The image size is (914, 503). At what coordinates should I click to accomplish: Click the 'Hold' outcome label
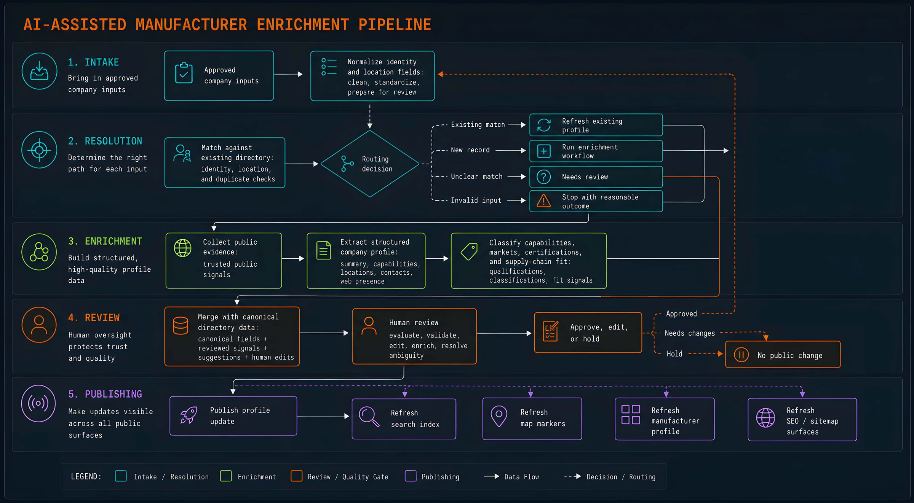pyautogui.click(x=674, y=354)
